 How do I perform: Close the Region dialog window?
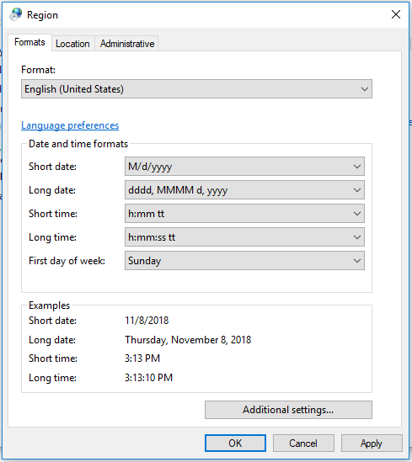coord(396,14)
